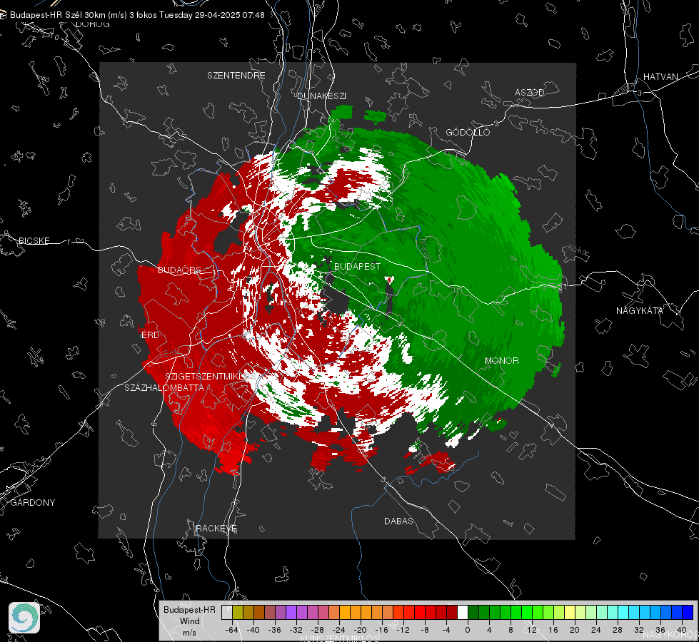Click the ASZÓD city label

[x=530, y=92]
